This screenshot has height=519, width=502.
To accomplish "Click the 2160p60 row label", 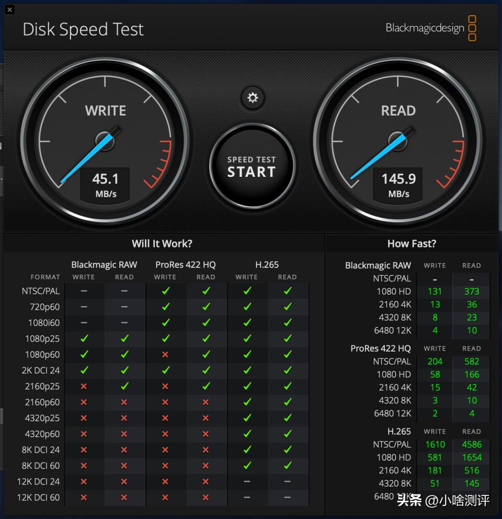I will point(42,402).
